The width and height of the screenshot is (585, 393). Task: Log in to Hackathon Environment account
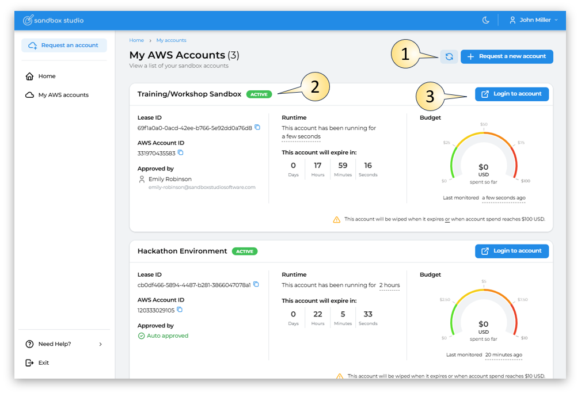[x=511, y=251]
